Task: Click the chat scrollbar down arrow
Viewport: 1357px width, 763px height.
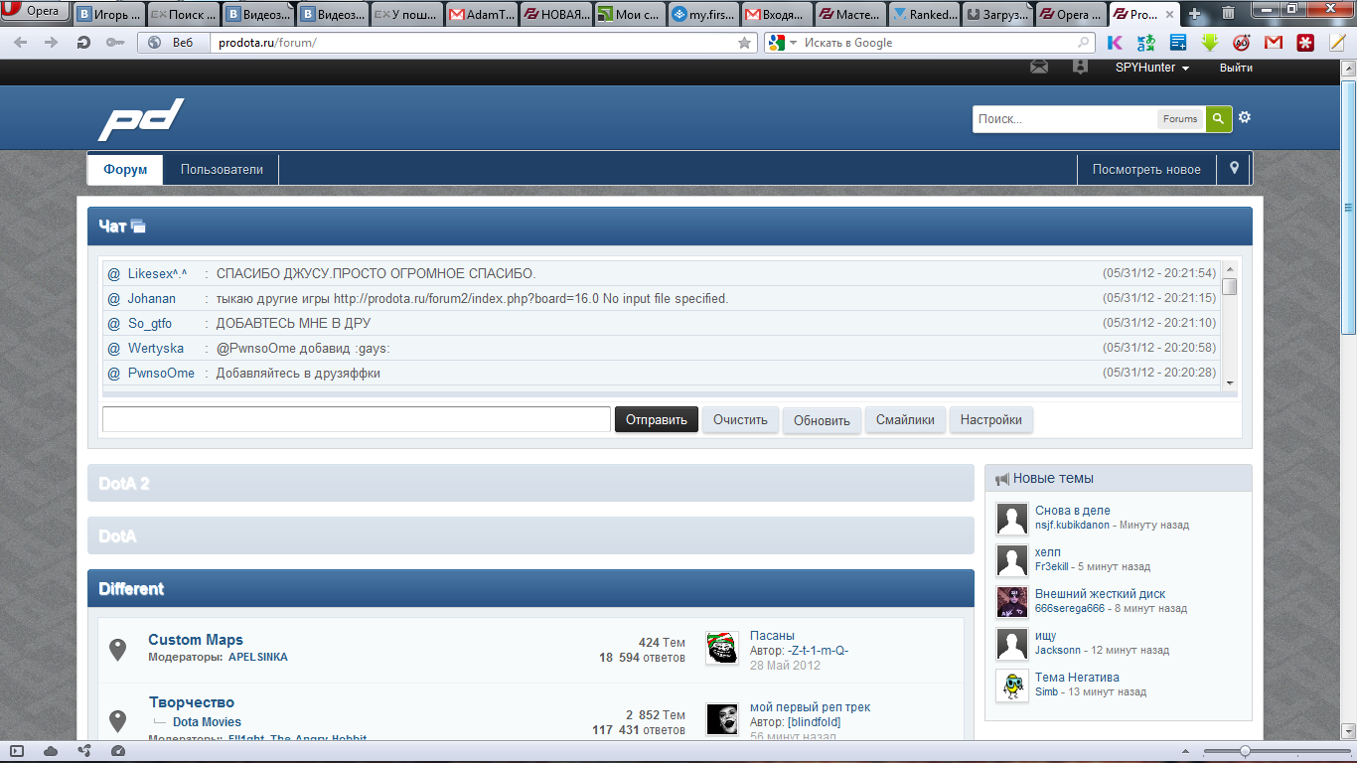Action: coord(1230,382)
